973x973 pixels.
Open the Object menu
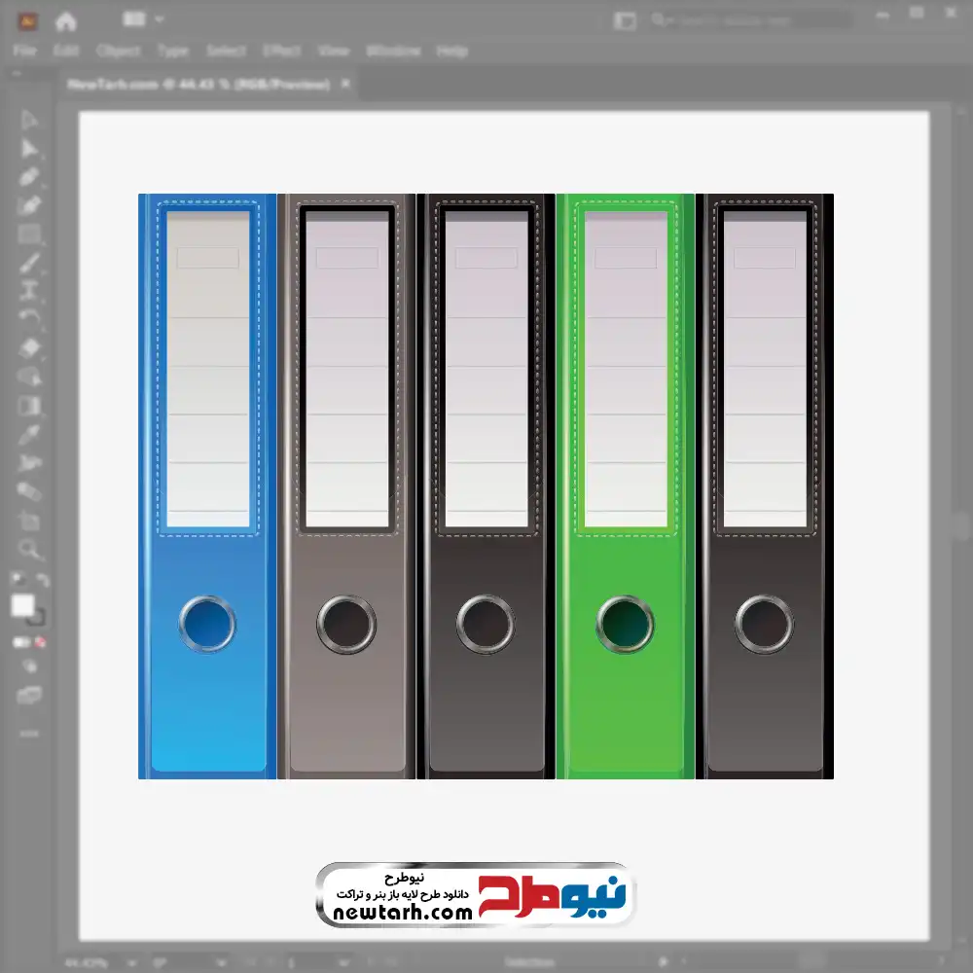point(117,51)
